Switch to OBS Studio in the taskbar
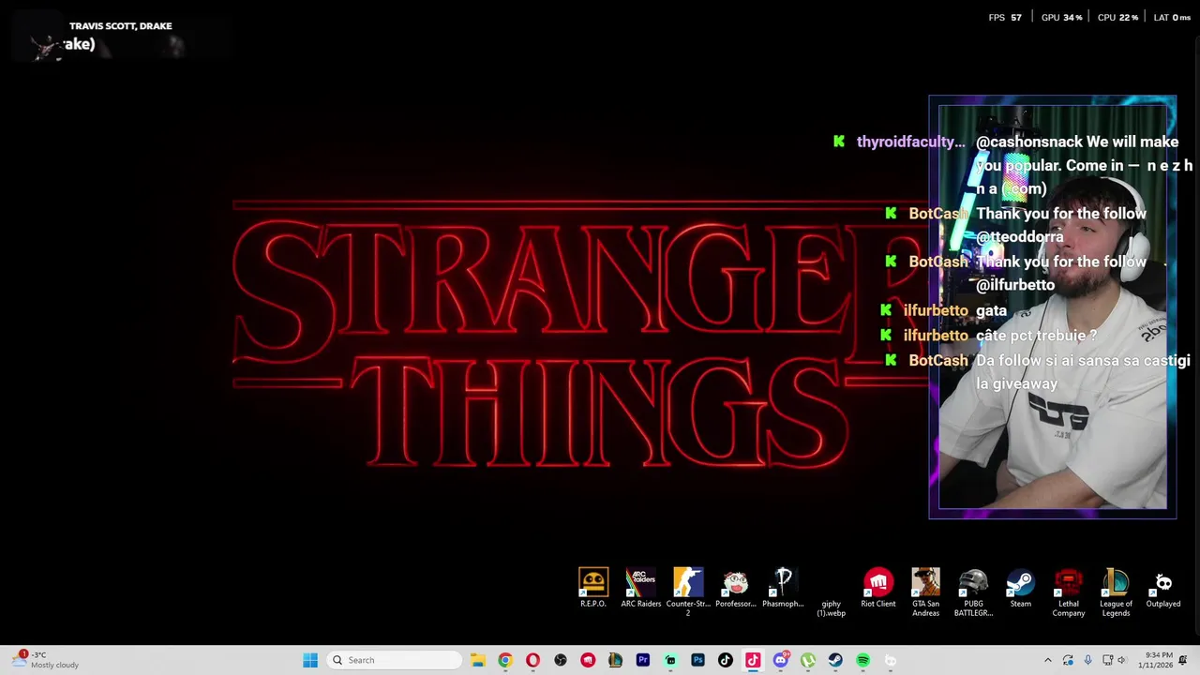Screen dimensions: 1200x675 [561, 660]
